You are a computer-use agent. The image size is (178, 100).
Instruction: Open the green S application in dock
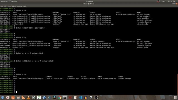click(39, 97)
